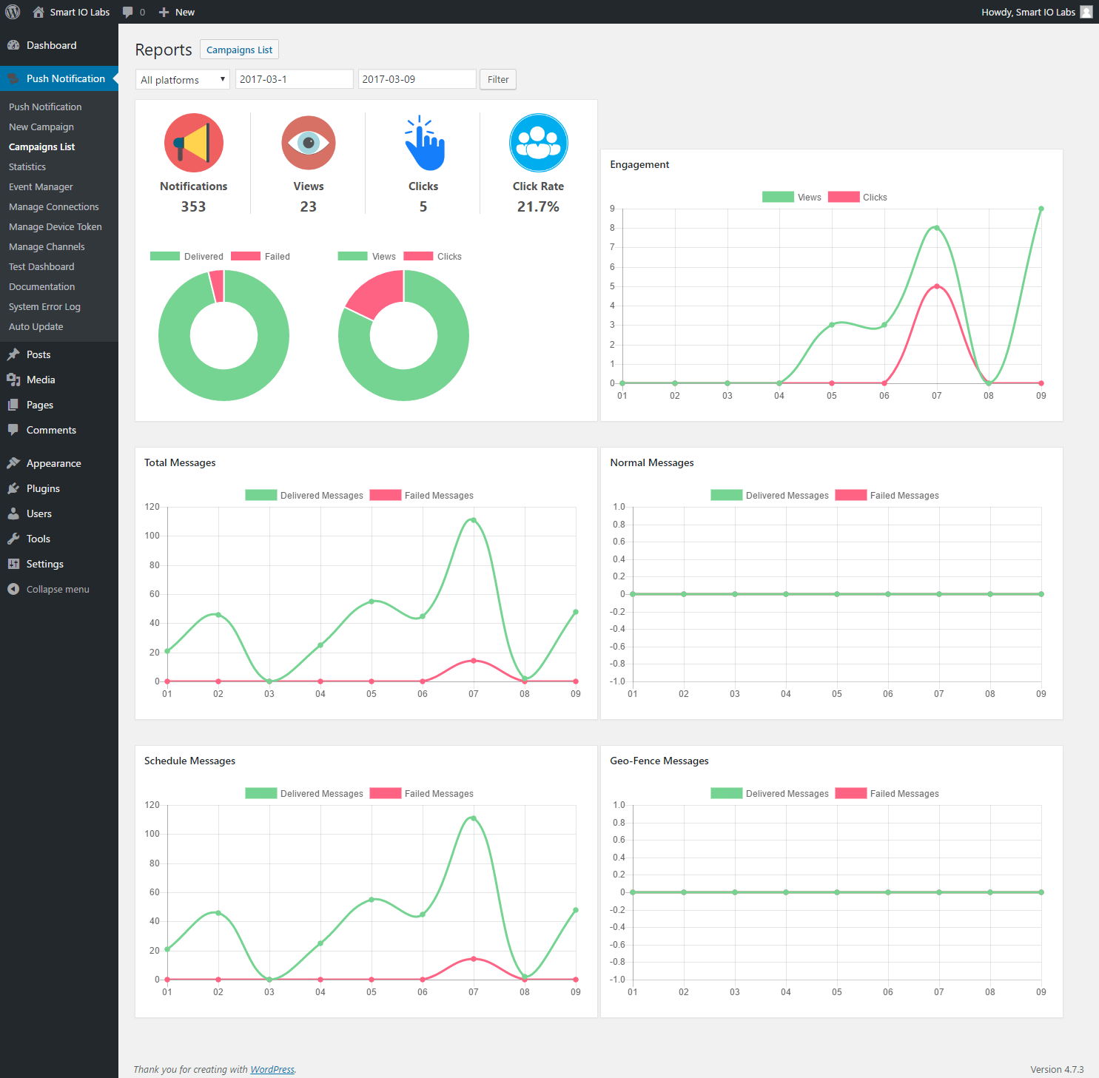Open Statistics in the sidebar submenu

point(27,167)
